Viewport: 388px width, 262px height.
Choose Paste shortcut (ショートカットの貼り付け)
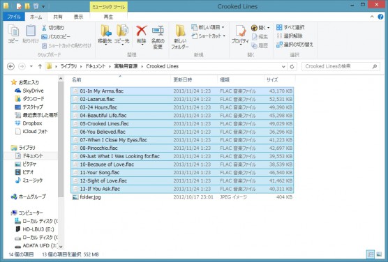click(66, 46)
